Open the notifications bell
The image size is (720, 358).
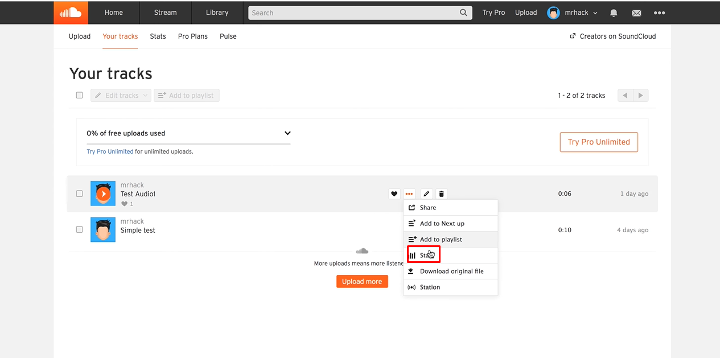pos(614,13)
